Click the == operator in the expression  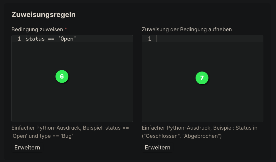51,39
